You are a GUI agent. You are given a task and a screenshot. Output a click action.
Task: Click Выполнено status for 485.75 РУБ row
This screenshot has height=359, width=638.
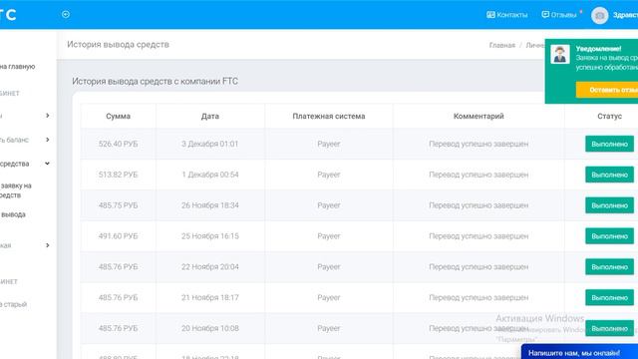click(609, 205)
